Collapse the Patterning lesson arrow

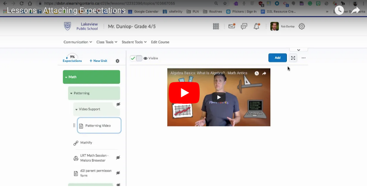(x=71, y=93)
